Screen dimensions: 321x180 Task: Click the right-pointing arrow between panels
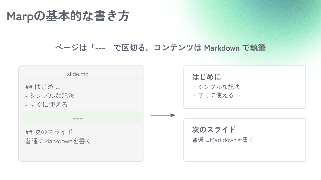(163, 115)
